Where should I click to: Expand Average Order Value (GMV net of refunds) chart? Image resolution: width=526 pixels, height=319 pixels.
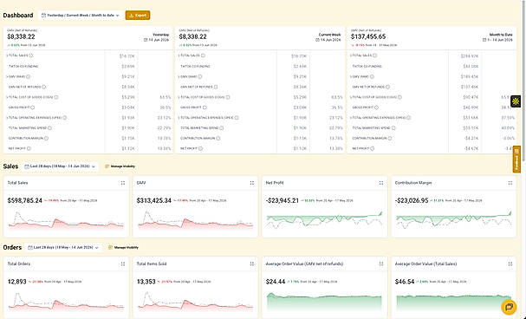pyautogui.click(x=381, y=264)
